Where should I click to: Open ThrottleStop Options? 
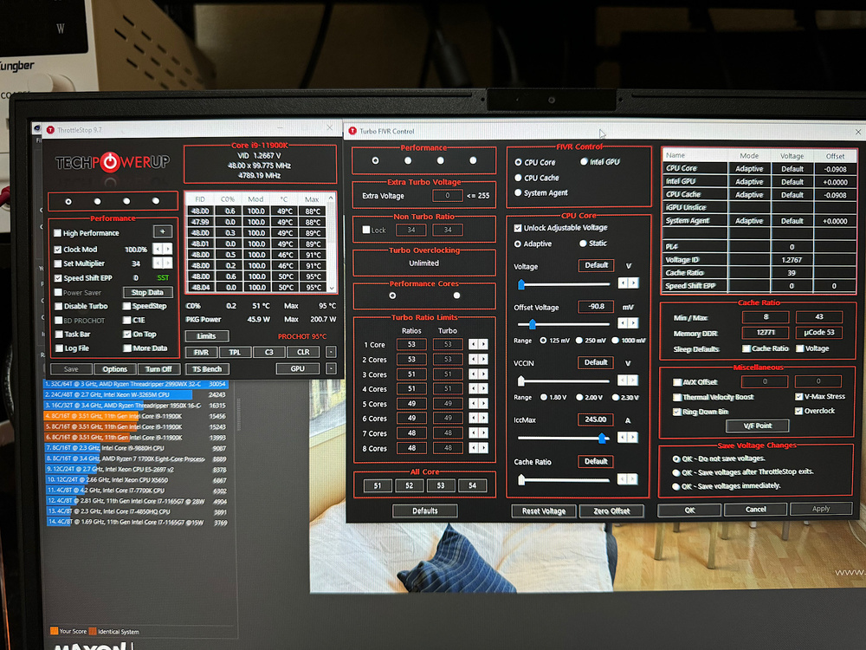pos(115,369)
